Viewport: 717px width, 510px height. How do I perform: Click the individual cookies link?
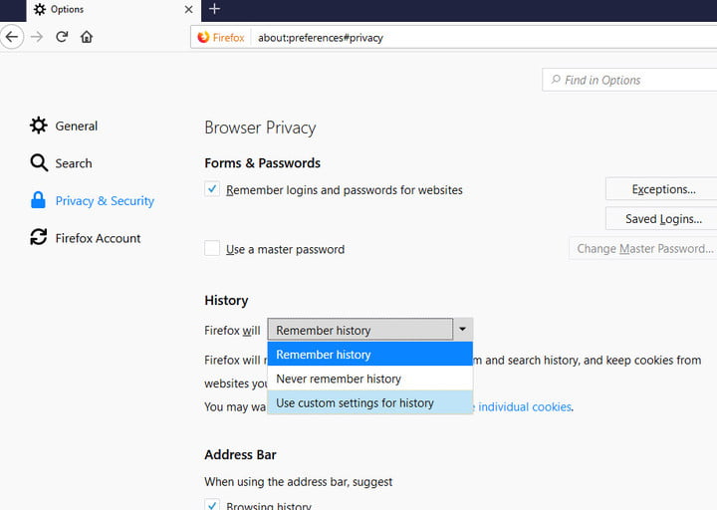coord(525,406)
